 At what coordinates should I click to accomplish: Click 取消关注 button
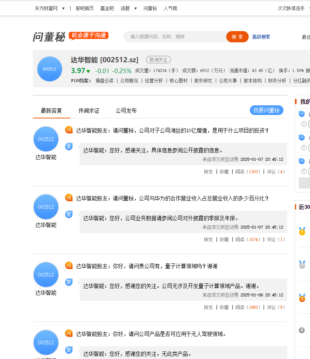point(158,60)
